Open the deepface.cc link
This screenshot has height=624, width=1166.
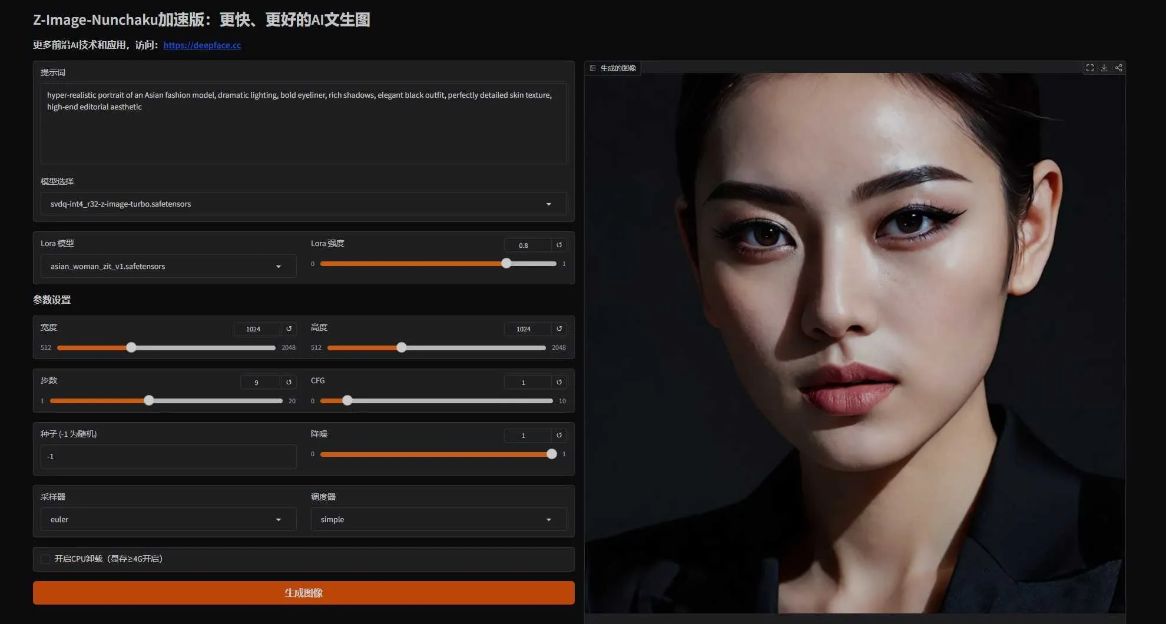202,45
